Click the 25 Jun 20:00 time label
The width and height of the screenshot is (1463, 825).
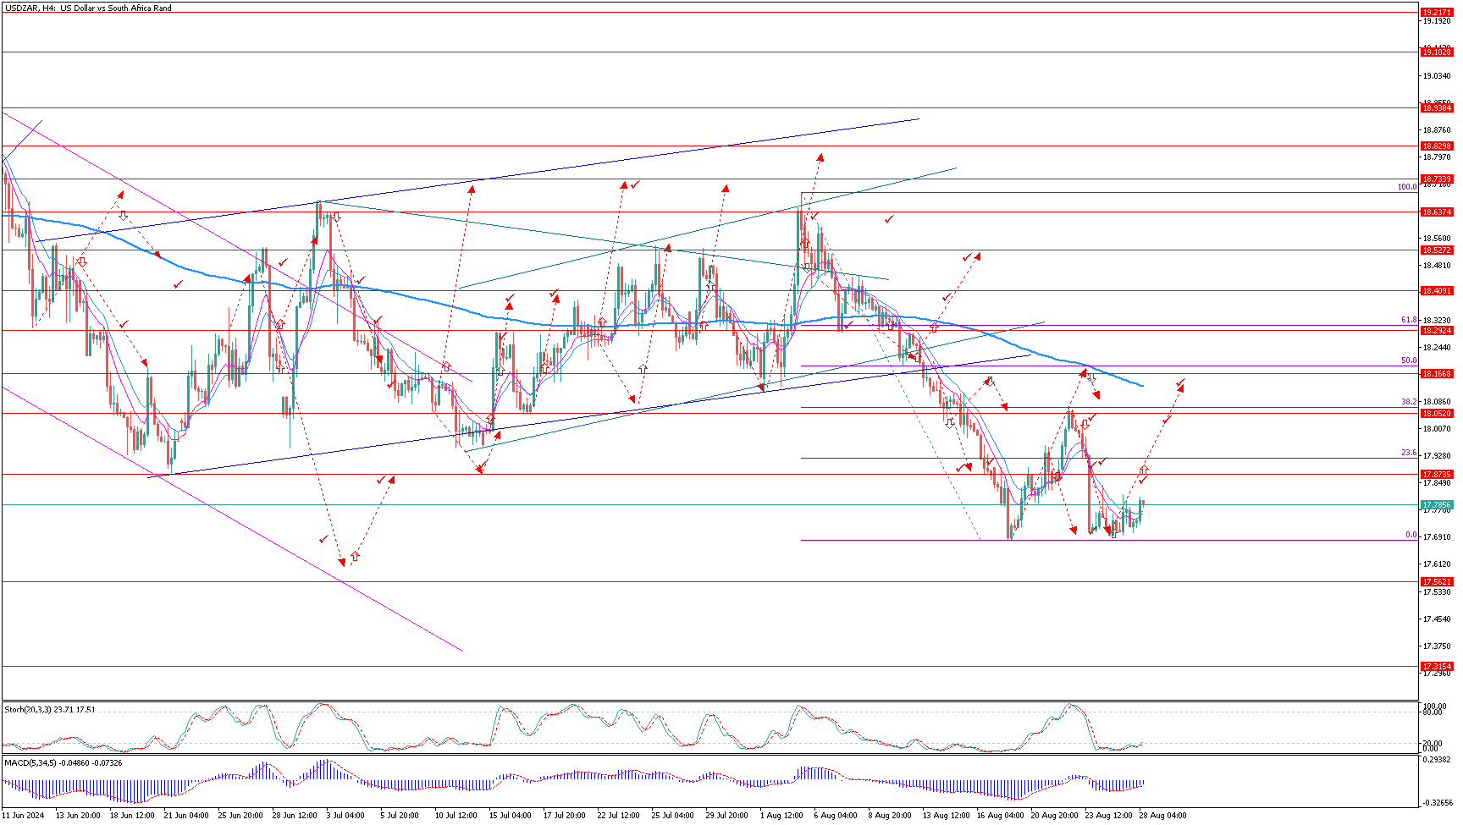[240, 816]
